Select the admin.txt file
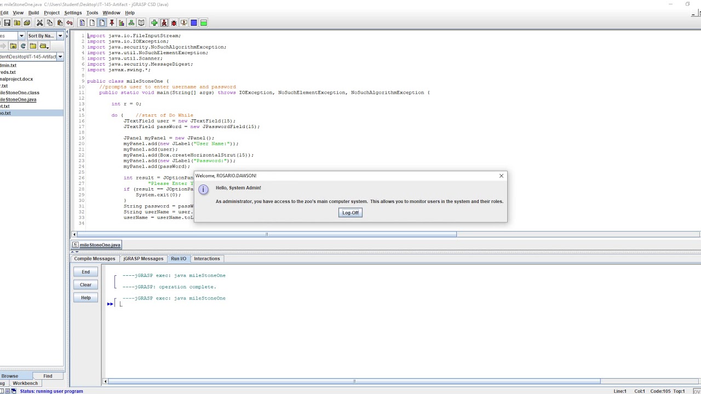Screen dimensions: 701x394 pos(32,66)
